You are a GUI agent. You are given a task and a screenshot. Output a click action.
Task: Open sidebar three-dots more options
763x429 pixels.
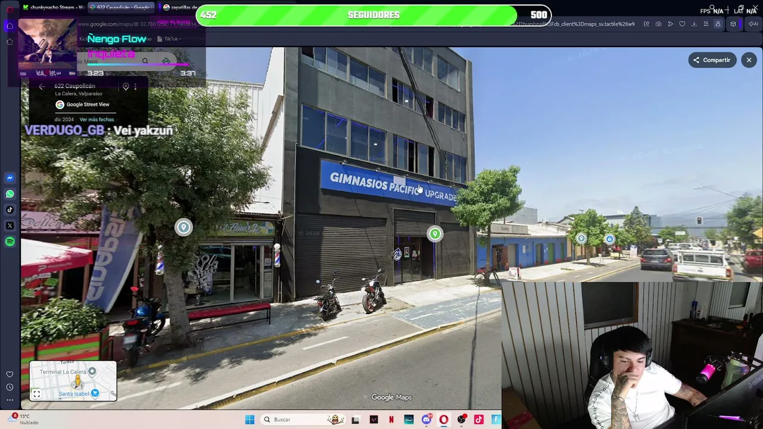coord(10,400)
